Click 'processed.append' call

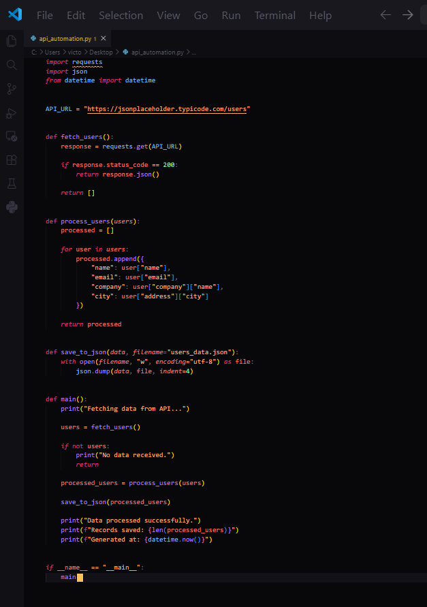pos(106,259)
